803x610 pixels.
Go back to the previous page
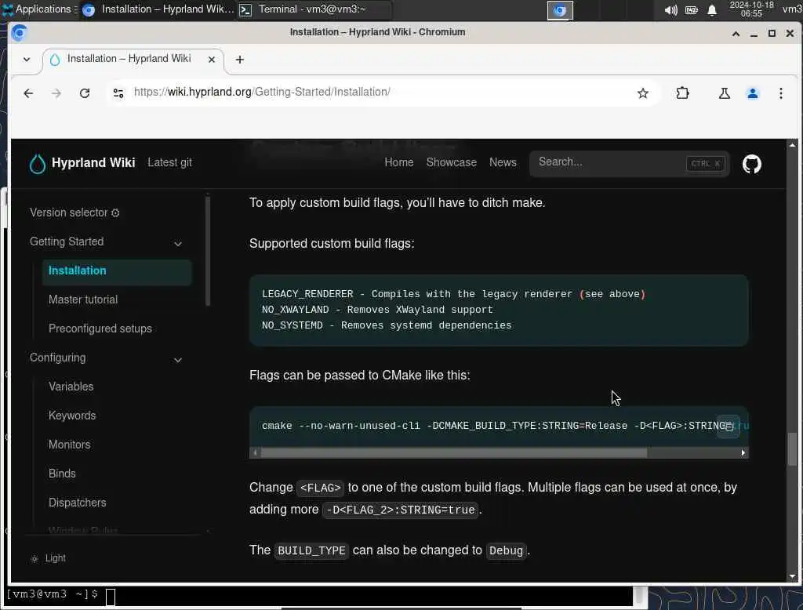coord(28,93)
